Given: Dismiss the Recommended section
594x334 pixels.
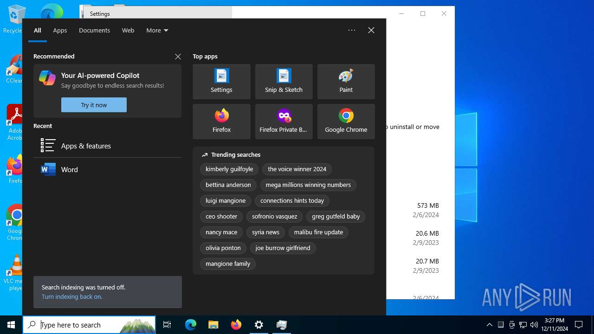Looking at the screenshot, I should click(178, 57).
